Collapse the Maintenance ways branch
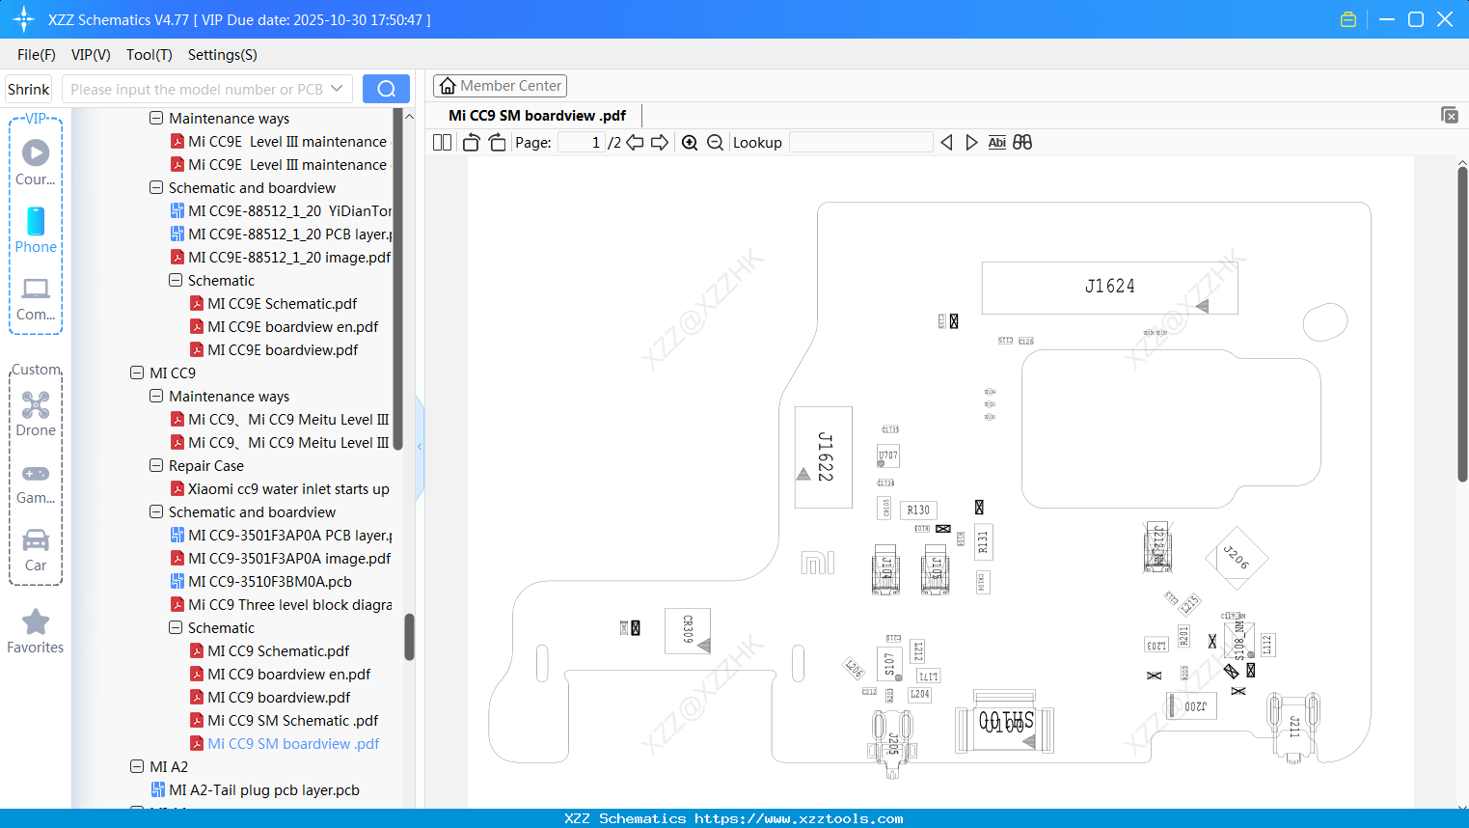Screen dimensions: 1469x828 (x=155, y=396)
